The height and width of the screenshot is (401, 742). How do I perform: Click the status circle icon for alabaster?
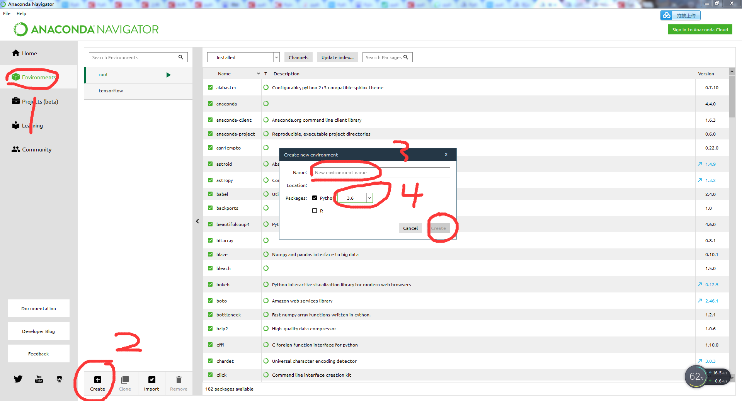coord(266,87)
